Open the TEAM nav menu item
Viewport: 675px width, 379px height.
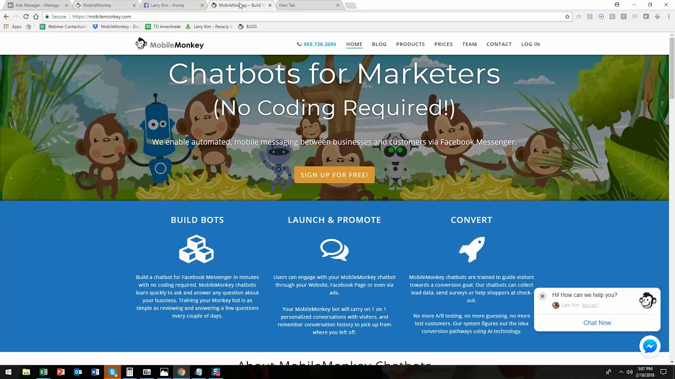469,44
